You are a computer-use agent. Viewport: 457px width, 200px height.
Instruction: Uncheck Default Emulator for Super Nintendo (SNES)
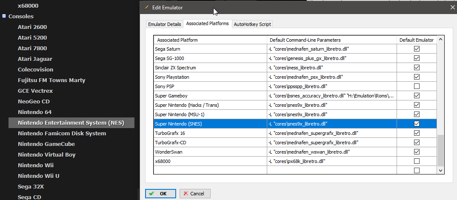coord(417,123)
